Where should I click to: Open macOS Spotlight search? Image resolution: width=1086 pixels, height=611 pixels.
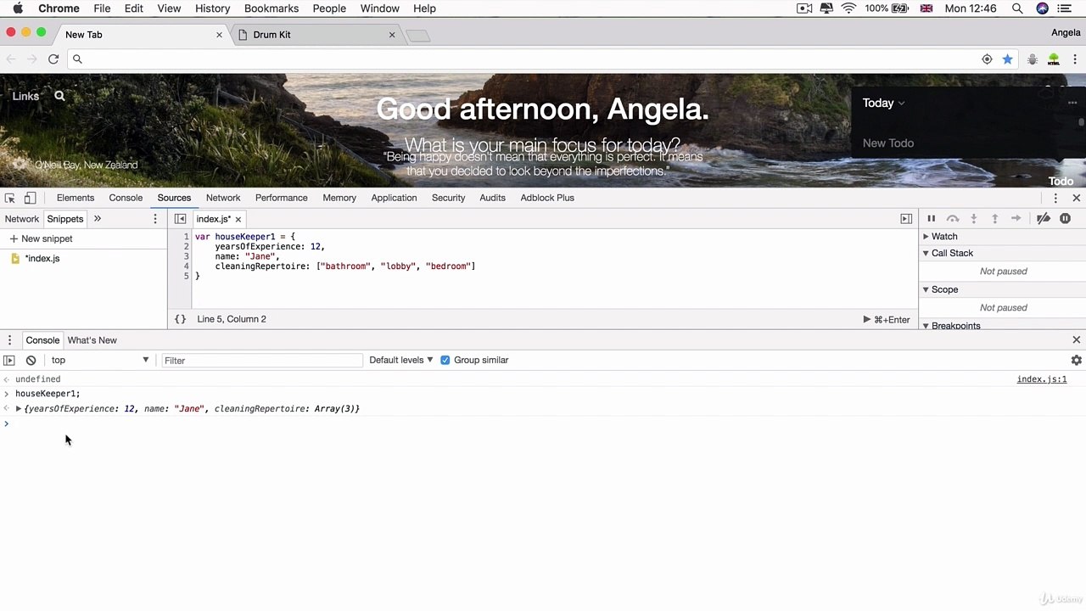click(1017, 8)
